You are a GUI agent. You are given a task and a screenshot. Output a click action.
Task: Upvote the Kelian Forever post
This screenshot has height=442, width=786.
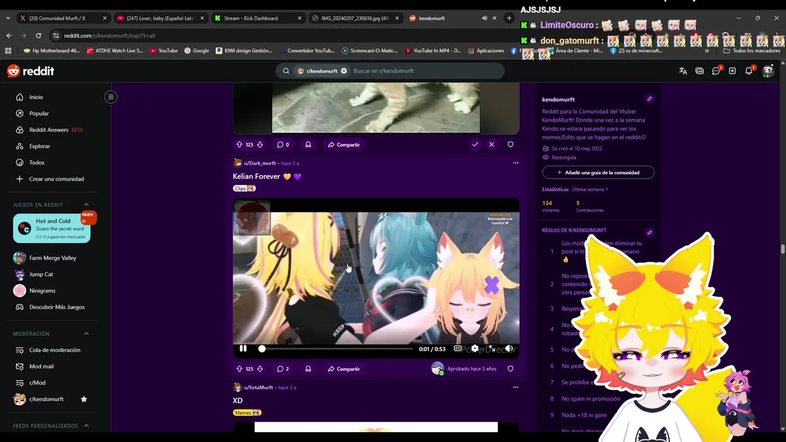point(239,369)
